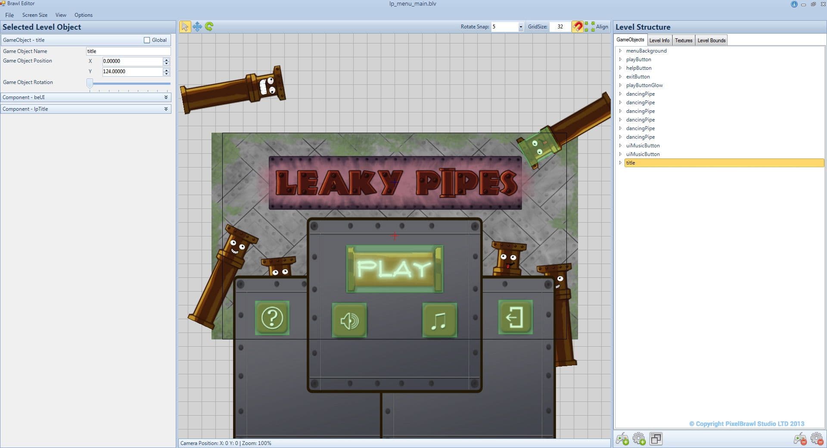The height and width of the screenshot is (448, 827).
Task: Open the Rotate Snap dropdown
Action: pos(520,27)
